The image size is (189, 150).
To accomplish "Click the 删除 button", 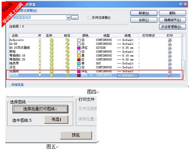I will (x=173, y=13).
